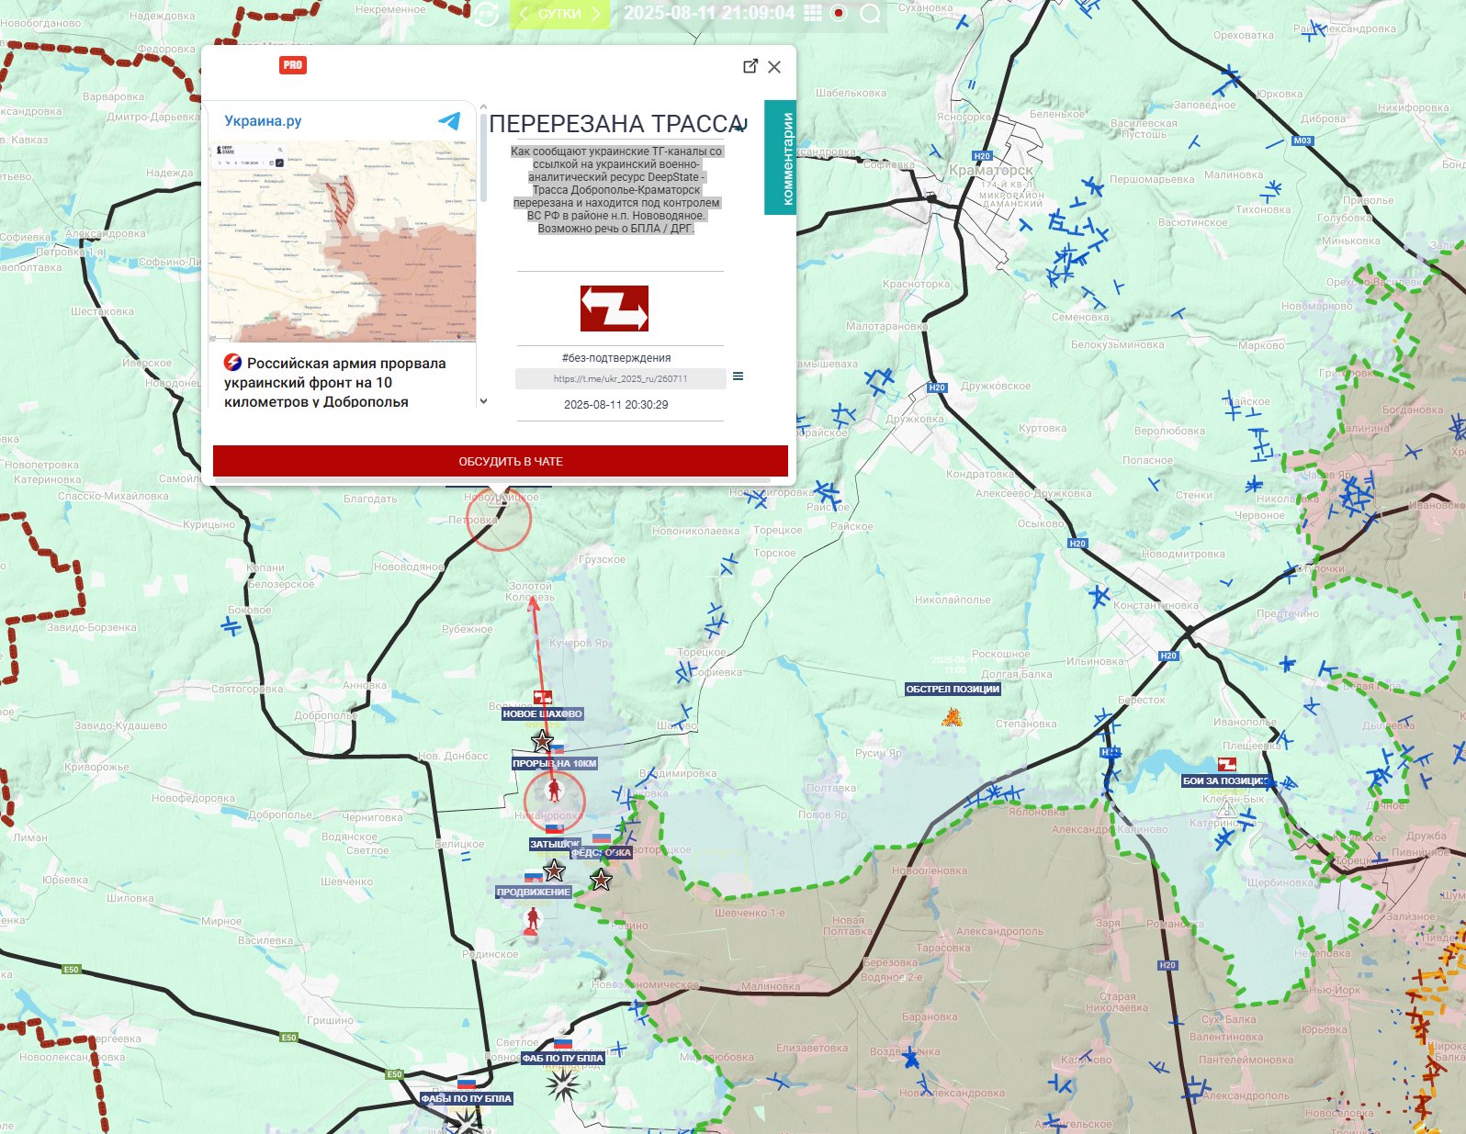Click the 2025-08-11 21:09:04 timestamp
The width and height of the screenshot is (1466, 1134).
click(709, 13)
